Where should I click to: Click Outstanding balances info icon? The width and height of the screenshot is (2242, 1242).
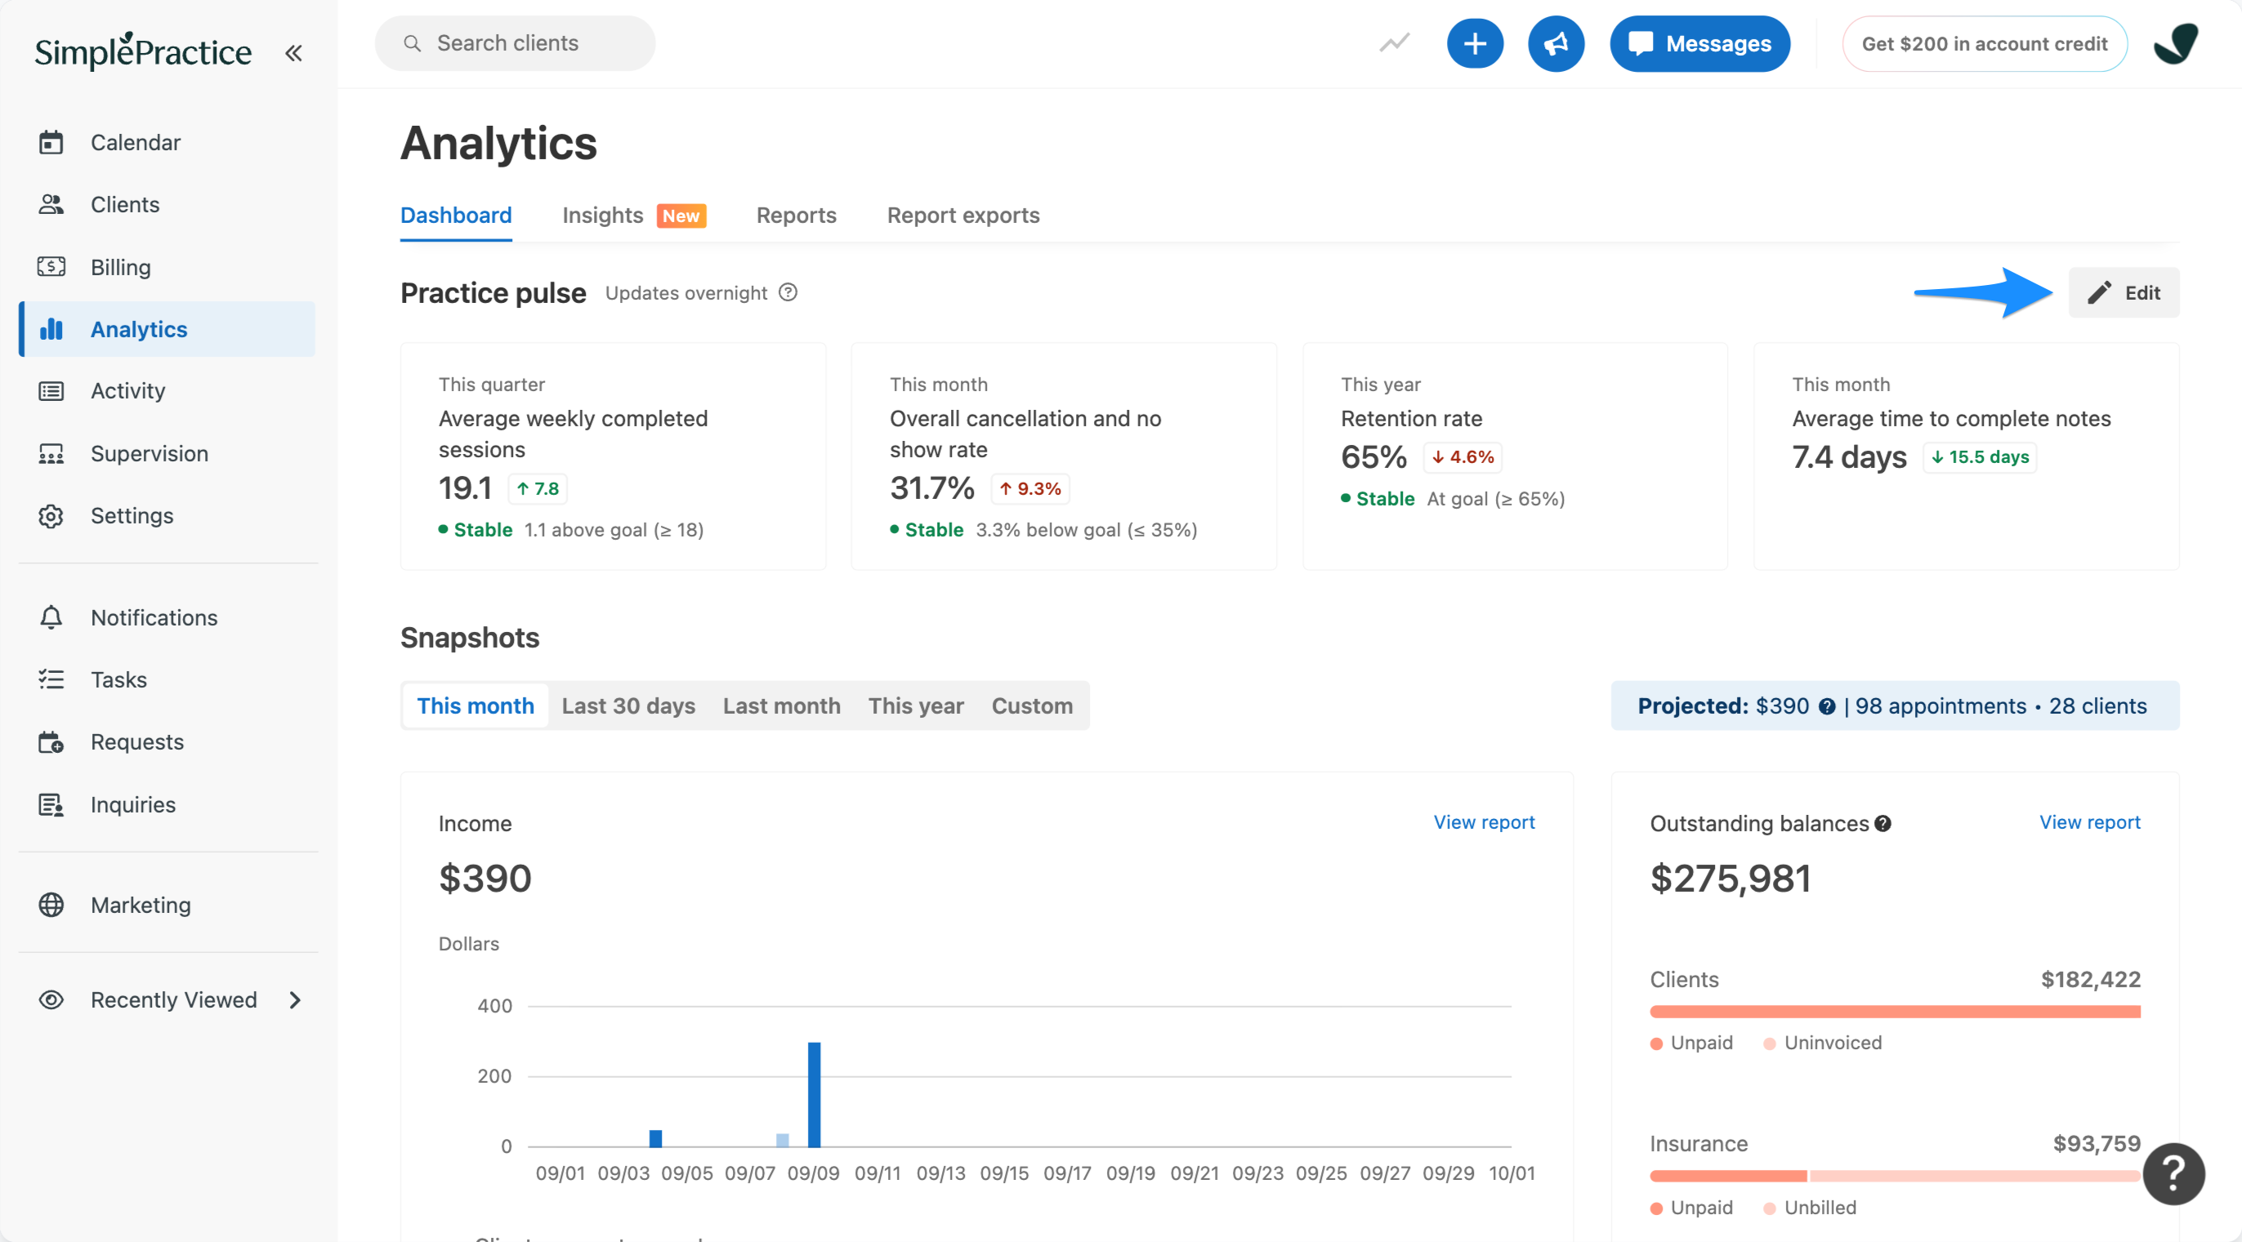point(1882,824)
